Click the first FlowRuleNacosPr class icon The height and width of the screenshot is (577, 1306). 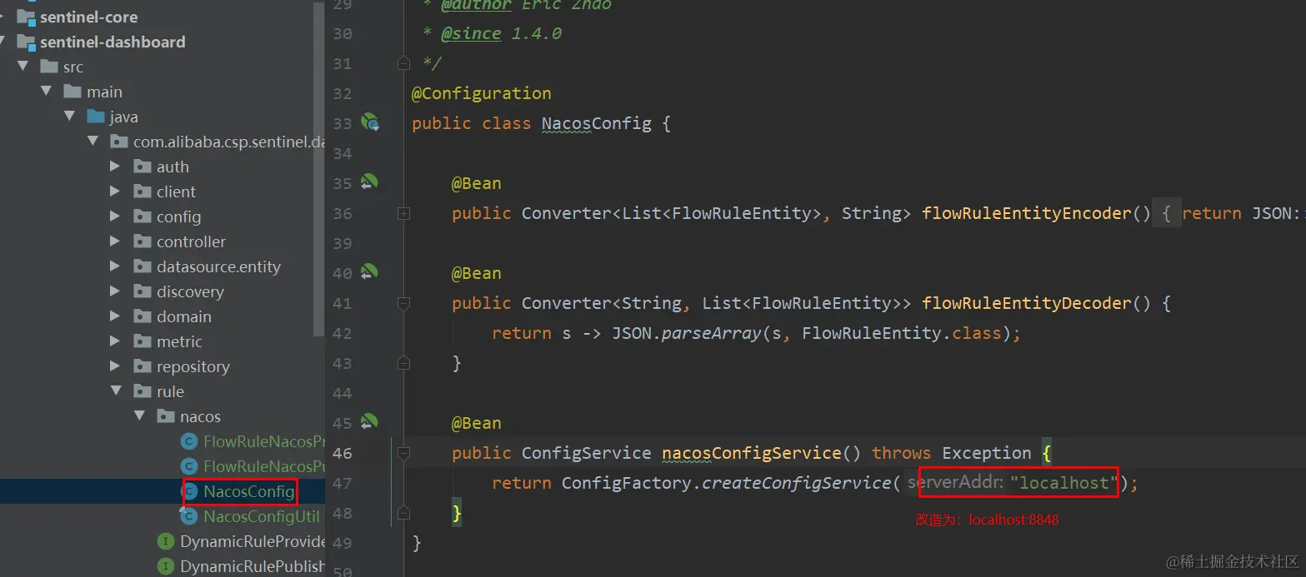tap(189, 441)
